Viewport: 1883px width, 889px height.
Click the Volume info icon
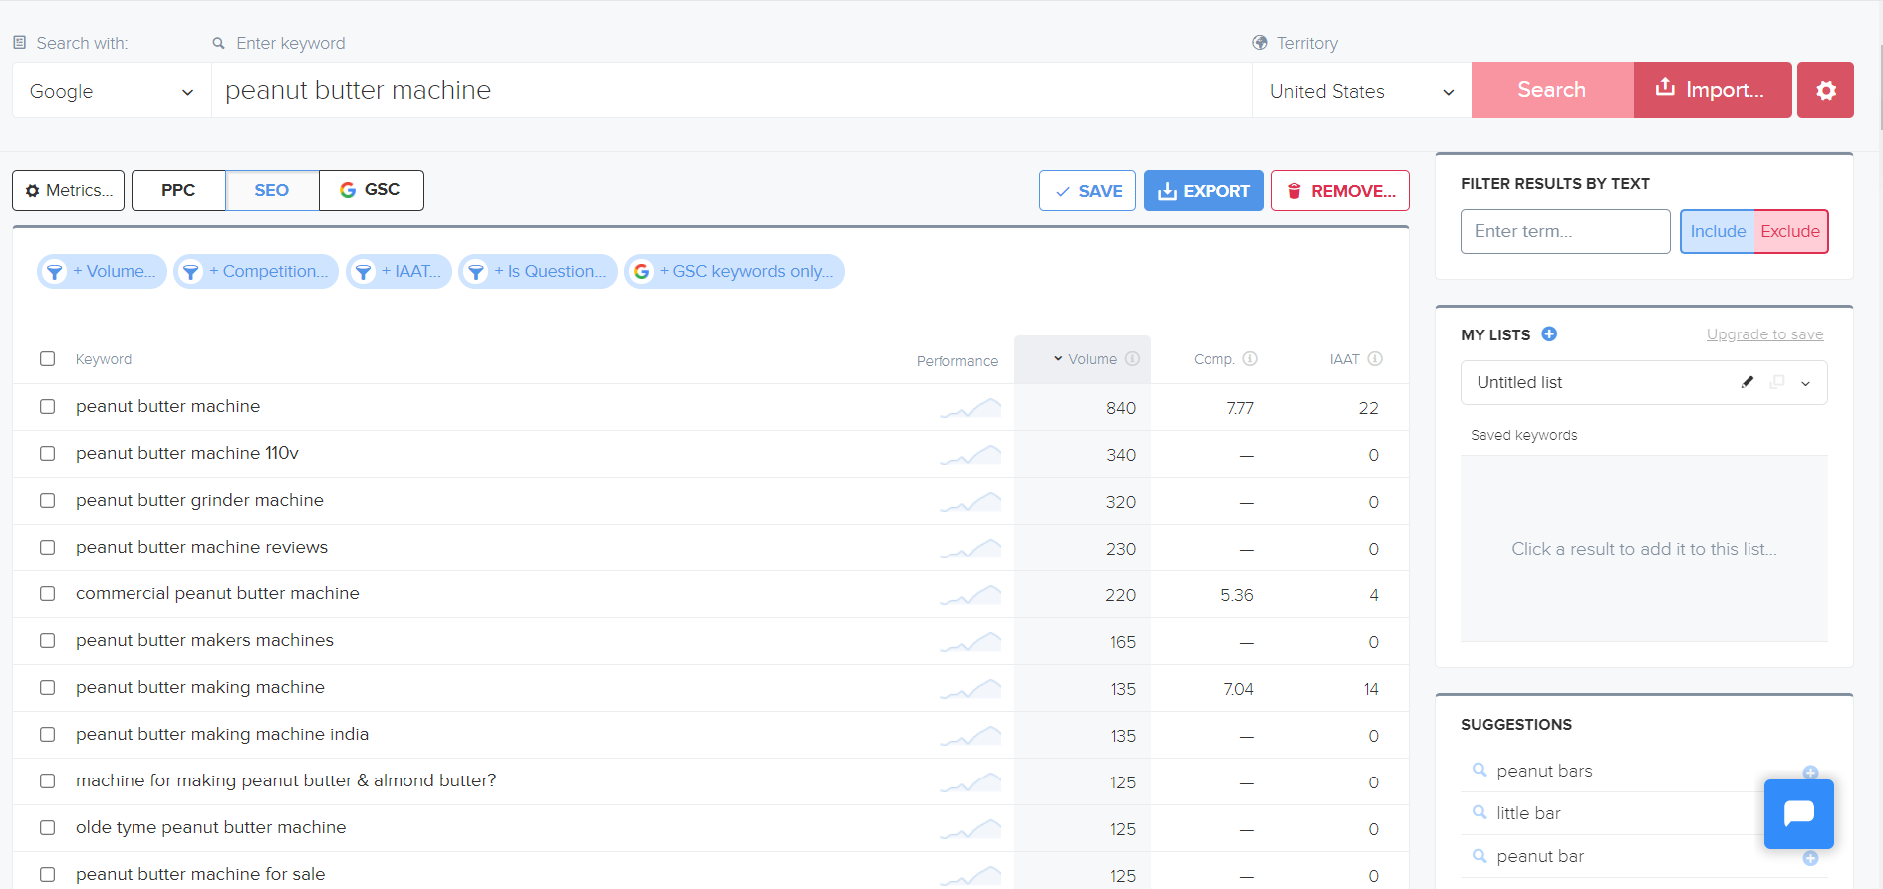tap(1132, 359)
